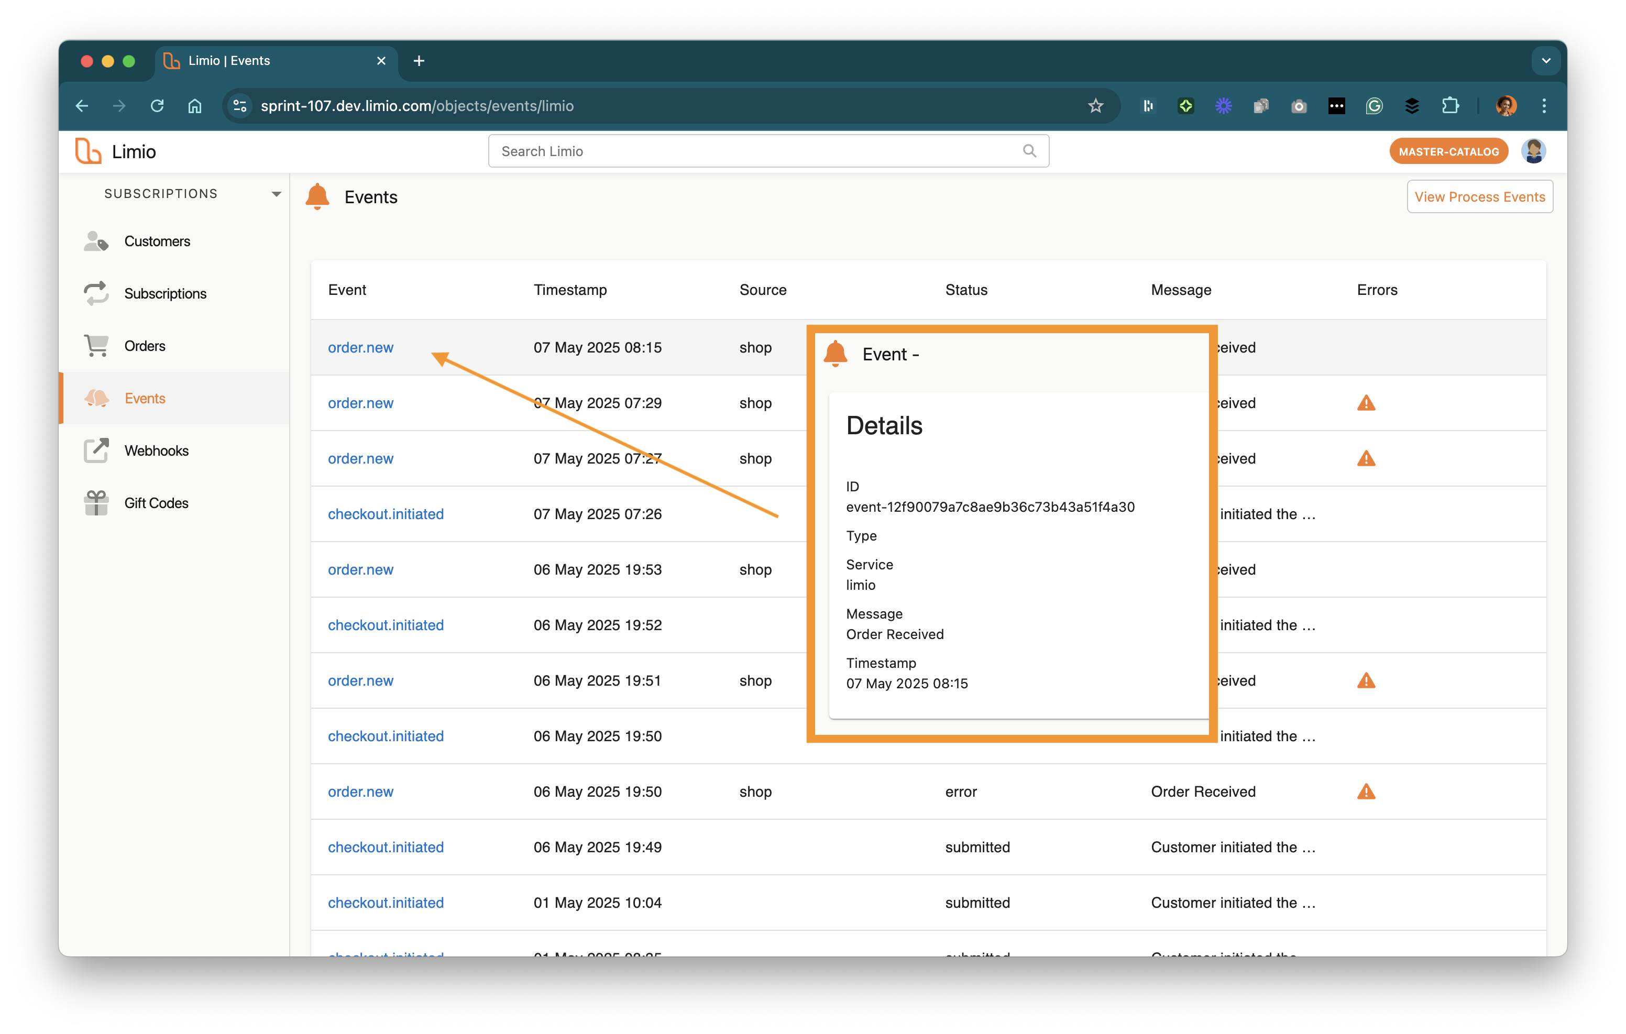Select Events in the sidebar menu
Screen dimensions: 1626x1034
tap(145, 398)
